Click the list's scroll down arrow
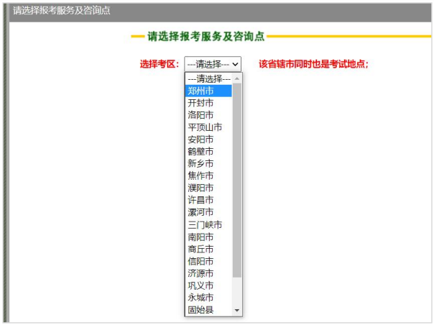Screen dimensions: 434x325 point(237,311)
